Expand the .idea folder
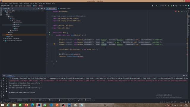This screenshot has width=190, height=107. tap(5, 13)
